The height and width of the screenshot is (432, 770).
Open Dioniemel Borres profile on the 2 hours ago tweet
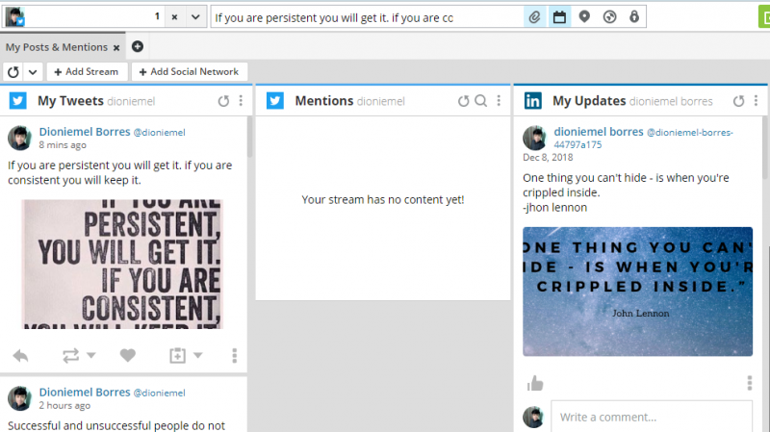pyautogui.click(x=85, y=393)
